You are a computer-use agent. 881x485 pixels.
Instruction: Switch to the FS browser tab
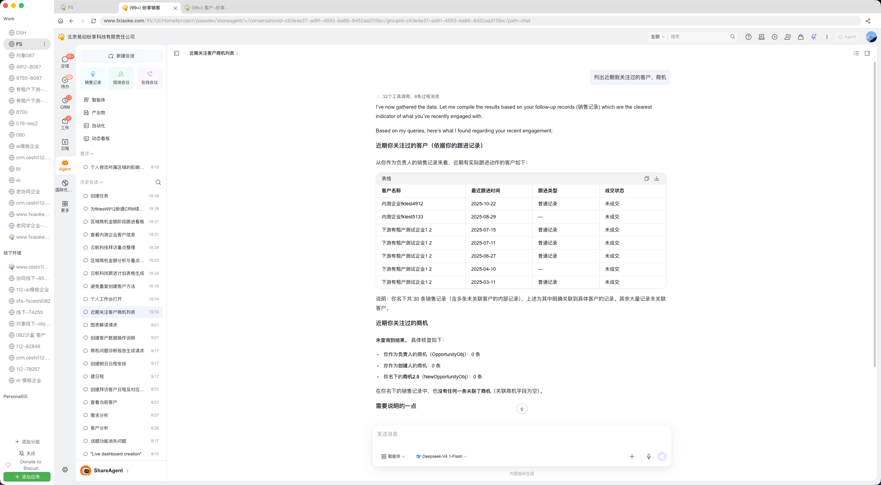click(x=86, y=8)
